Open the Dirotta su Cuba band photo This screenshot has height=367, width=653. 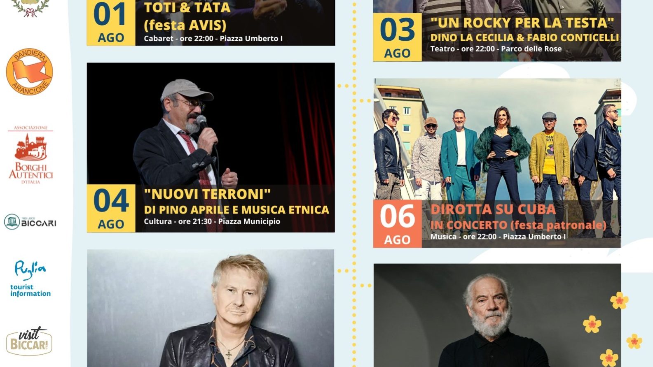click(497, 139)
